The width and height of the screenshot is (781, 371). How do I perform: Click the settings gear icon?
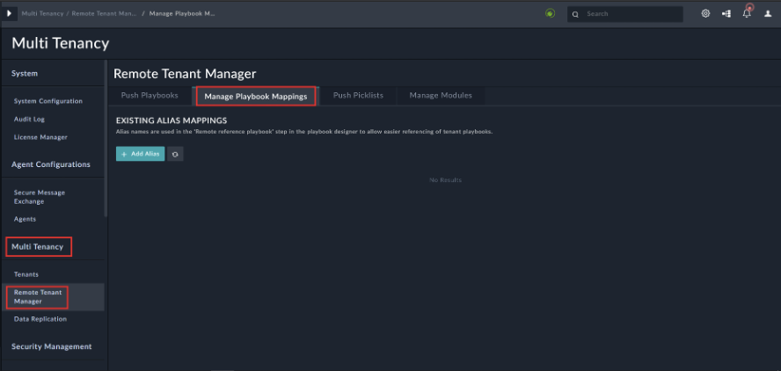coord(705,14)
